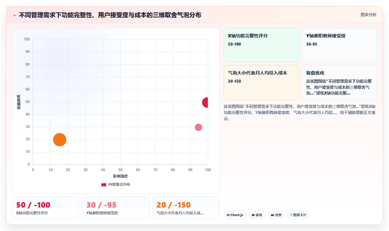Click the 进度 tag icon

(x=272, y=215)
